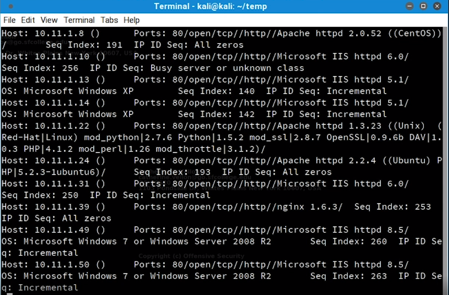Open the File menu
Image resolution: width=449 pixels, height=295 pixels.
click(x=9, y=20)
